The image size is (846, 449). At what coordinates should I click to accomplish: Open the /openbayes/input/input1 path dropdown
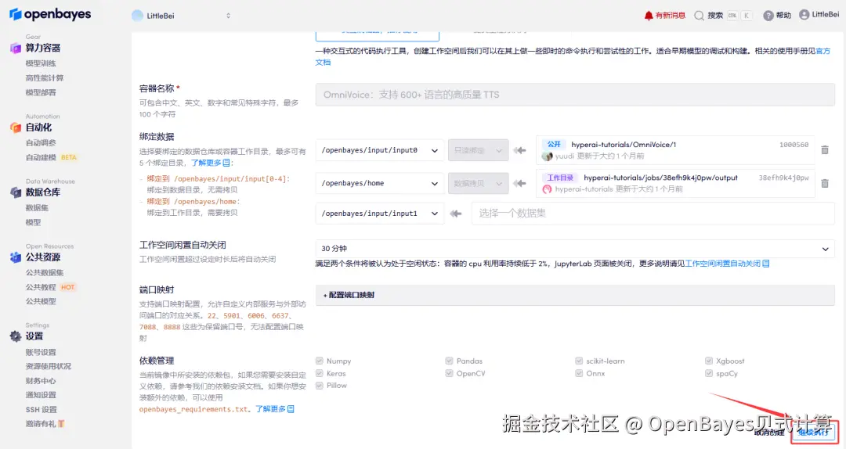[380, 214]
